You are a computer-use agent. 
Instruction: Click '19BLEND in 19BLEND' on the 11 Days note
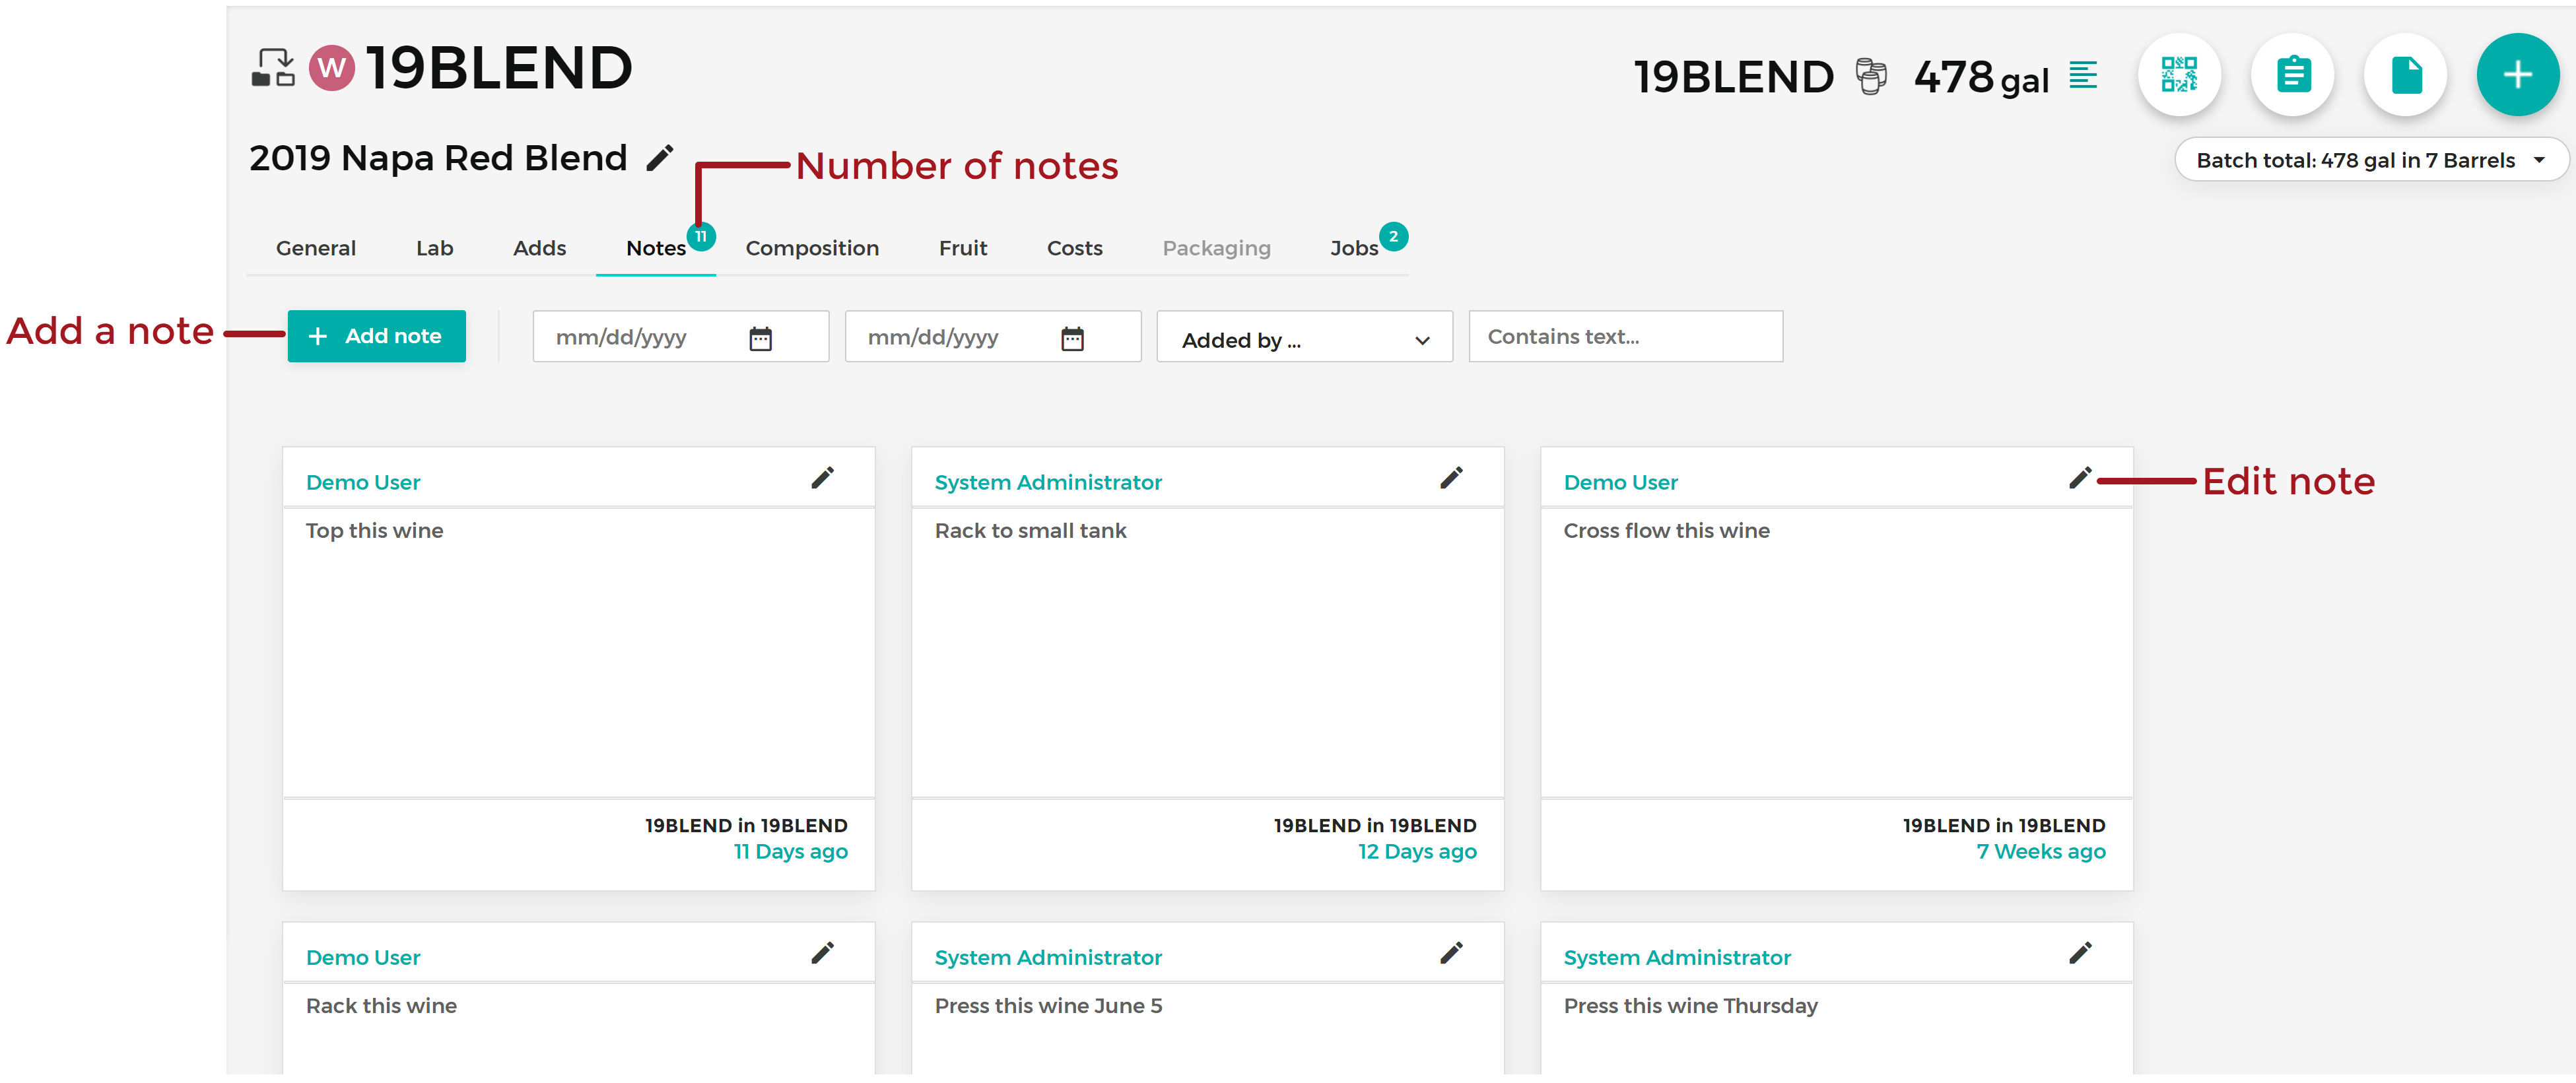[746, 825]
